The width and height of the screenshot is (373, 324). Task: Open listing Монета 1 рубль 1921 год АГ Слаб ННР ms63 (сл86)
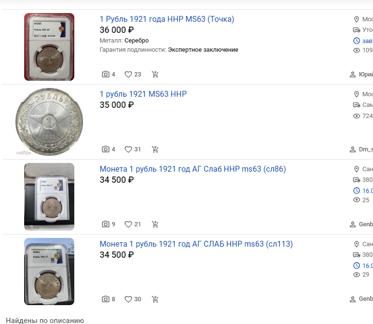(193, 169)
